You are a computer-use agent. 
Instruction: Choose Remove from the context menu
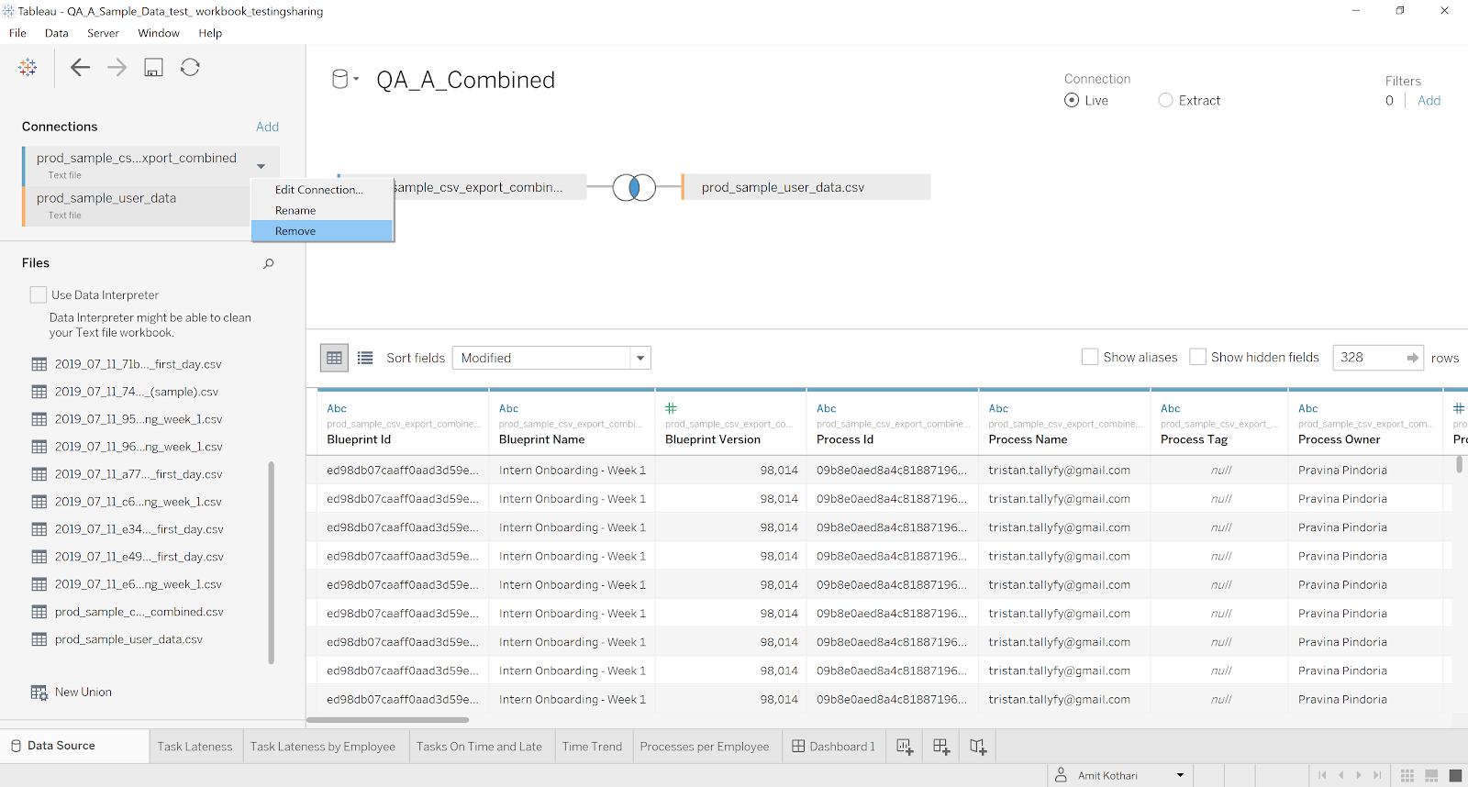pos(322,231)
